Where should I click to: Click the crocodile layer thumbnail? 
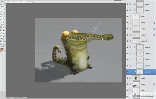point(136,78)
